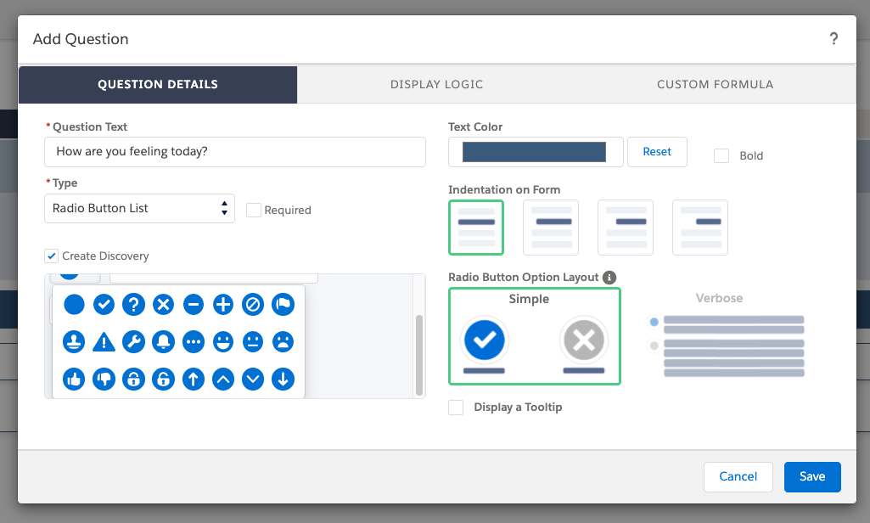The width and height of the screenshot is (870, 523).
Task: Pick the prohibited slash-circle icon
Action: coord(253,304)
